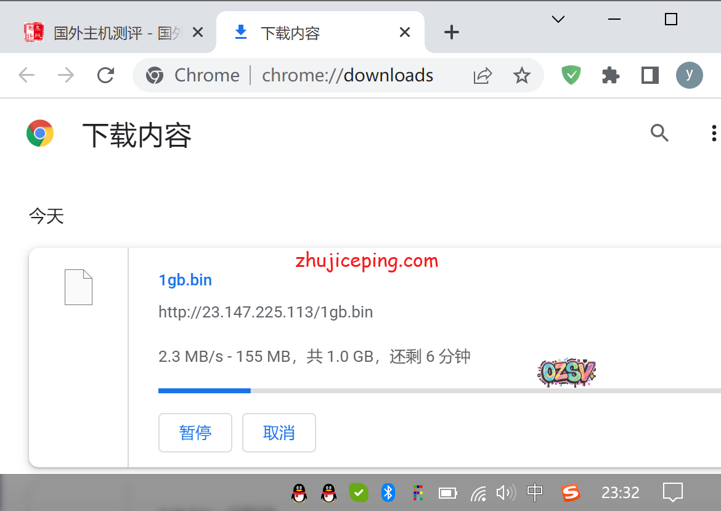The image size is (721, 511).
Task: Open a new tab with plus button
Action: click(452, 32)
